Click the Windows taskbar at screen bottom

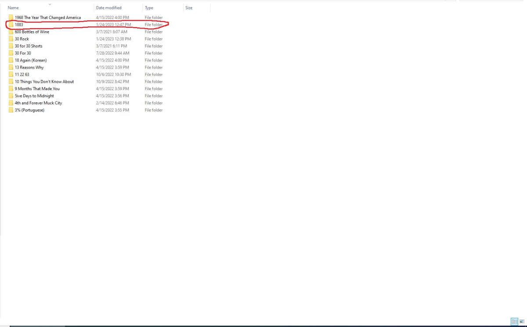coord(263,325)
